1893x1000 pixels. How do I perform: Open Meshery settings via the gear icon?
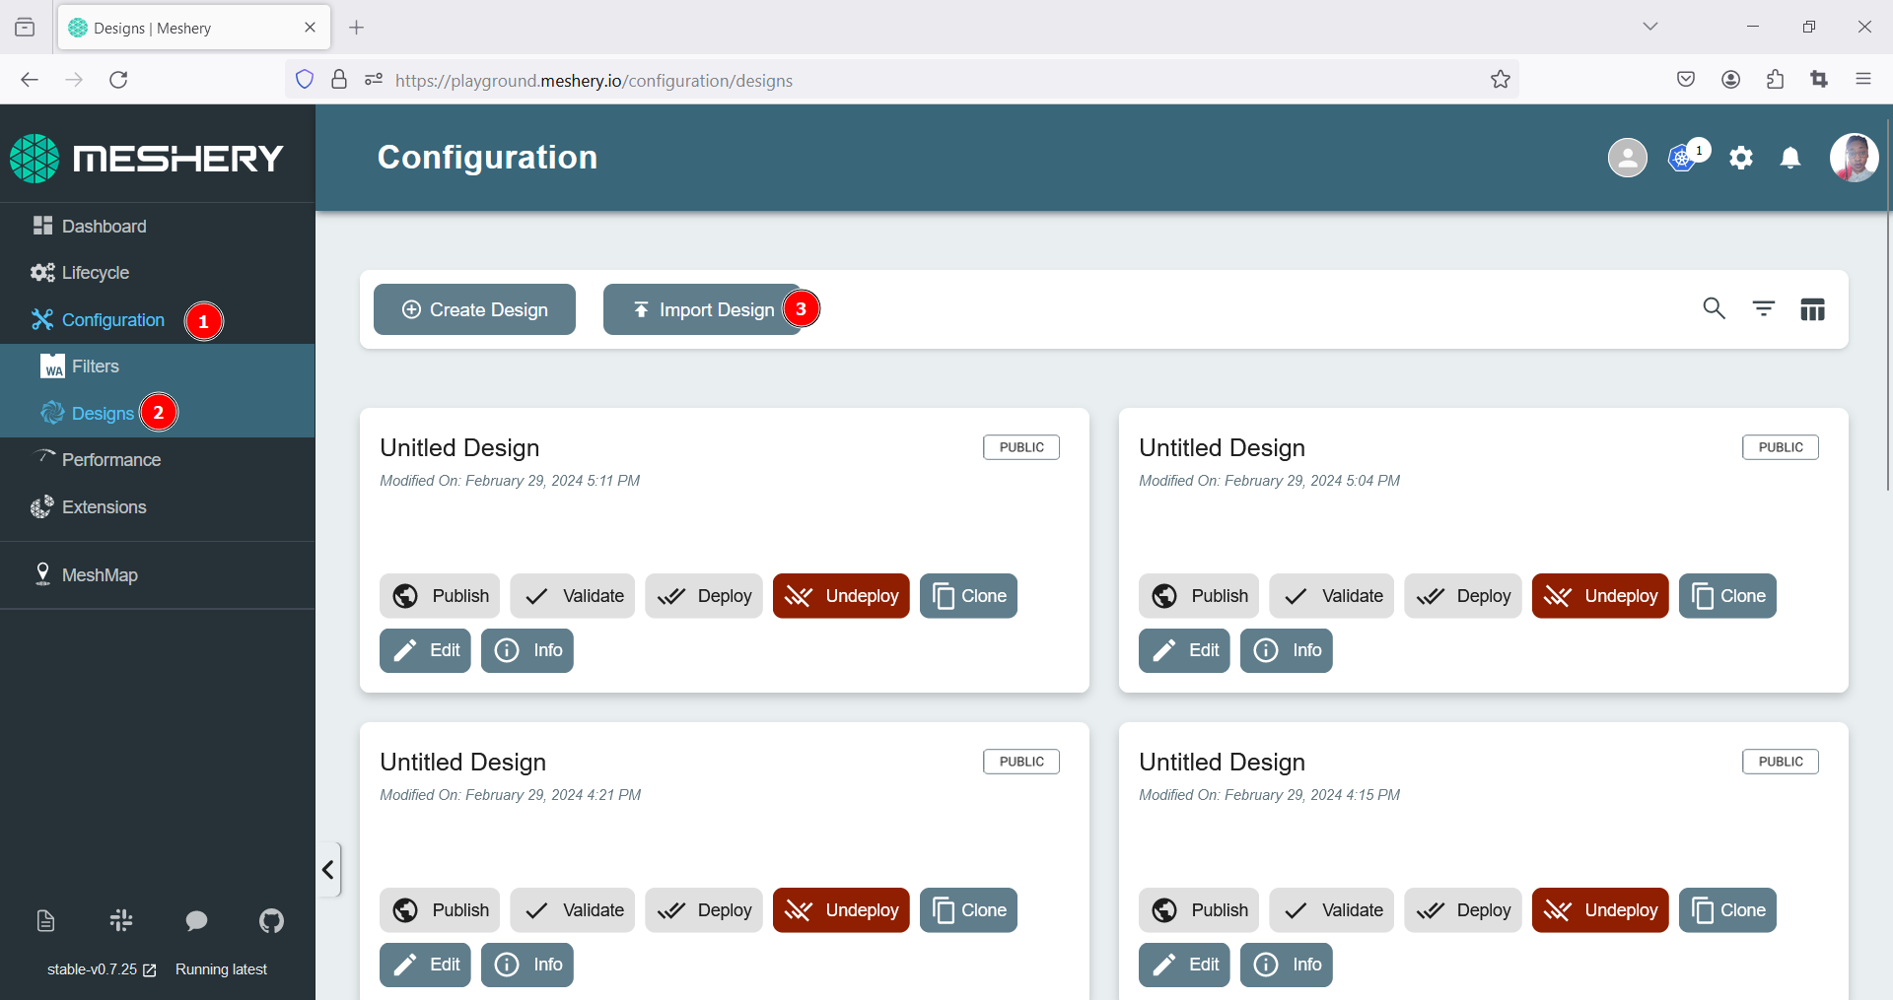[x=1741, y=158]
